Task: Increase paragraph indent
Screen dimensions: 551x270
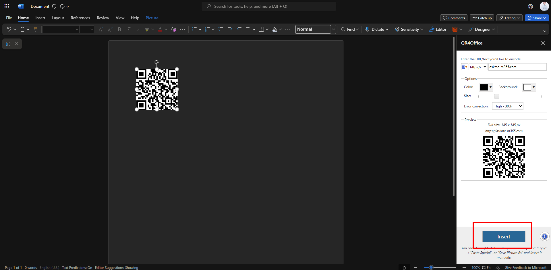Action: point(239,29)
